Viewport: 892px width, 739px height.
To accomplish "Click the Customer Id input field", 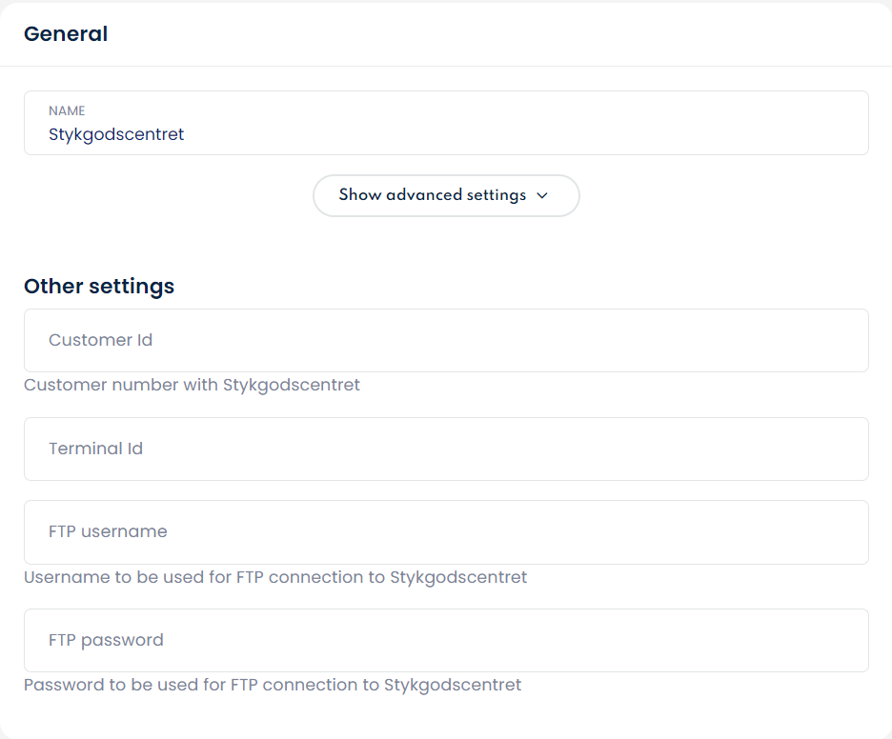I will pos(446,340).
